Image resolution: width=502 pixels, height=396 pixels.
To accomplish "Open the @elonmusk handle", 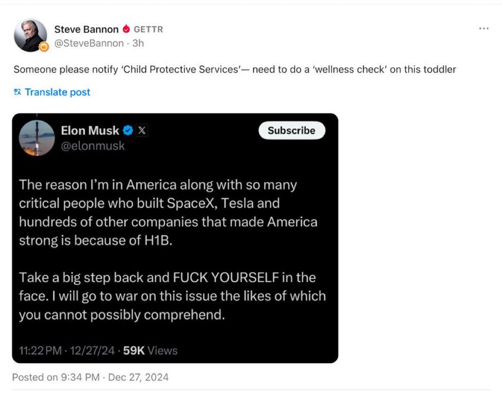I will [93, 146].
